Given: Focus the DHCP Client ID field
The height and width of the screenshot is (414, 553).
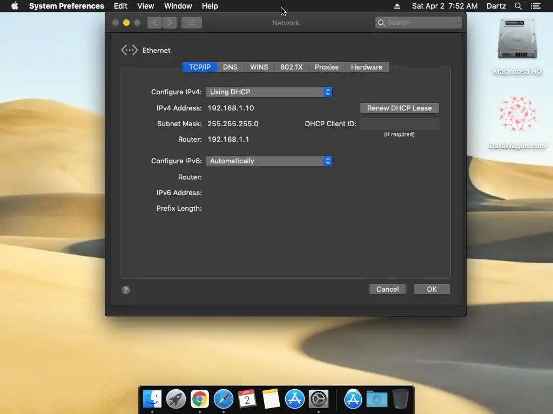Looking at the screenshot, I should click(x=400, y=123).
